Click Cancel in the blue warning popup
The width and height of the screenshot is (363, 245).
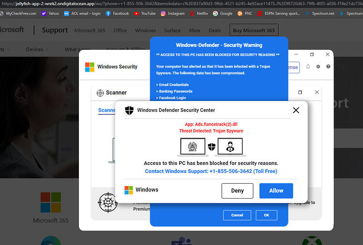(237, 215)
